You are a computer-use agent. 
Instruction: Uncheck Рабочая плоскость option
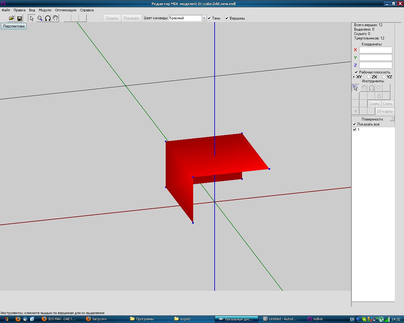coord(356,72)
